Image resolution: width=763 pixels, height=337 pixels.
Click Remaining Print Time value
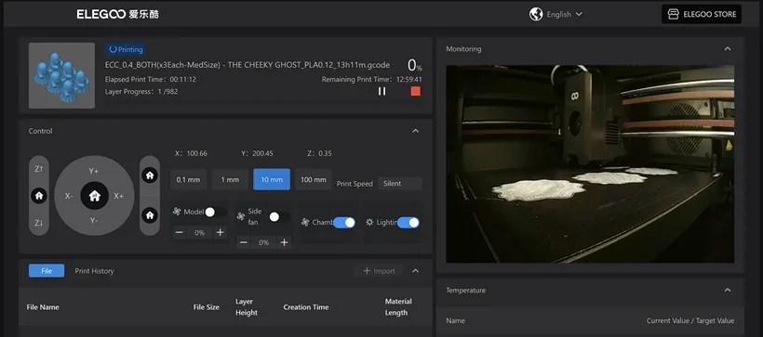(408, 79)
